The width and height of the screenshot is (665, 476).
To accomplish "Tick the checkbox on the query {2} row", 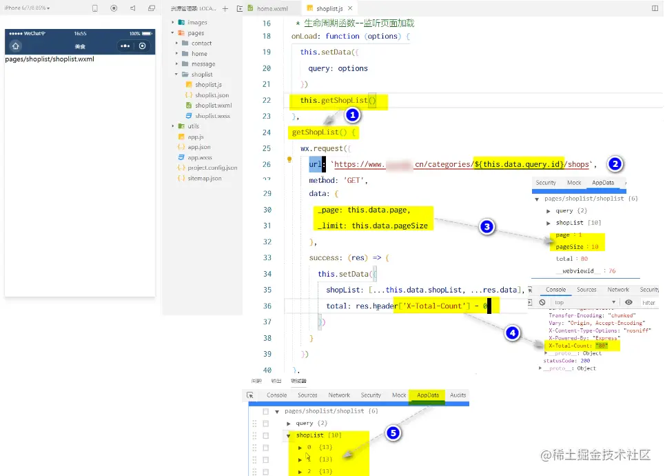I will pos(265,424).
